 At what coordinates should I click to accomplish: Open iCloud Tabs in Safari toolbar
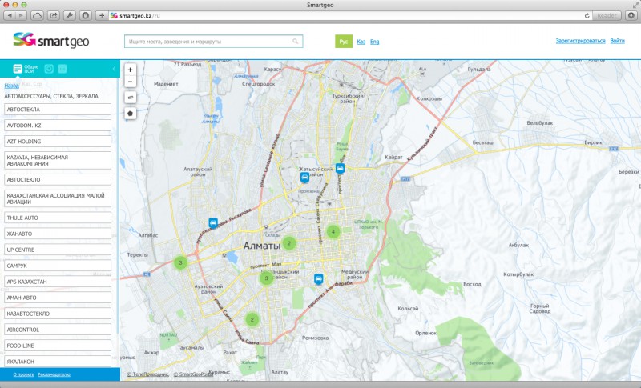pyautogui.click(x=37, y=15)
